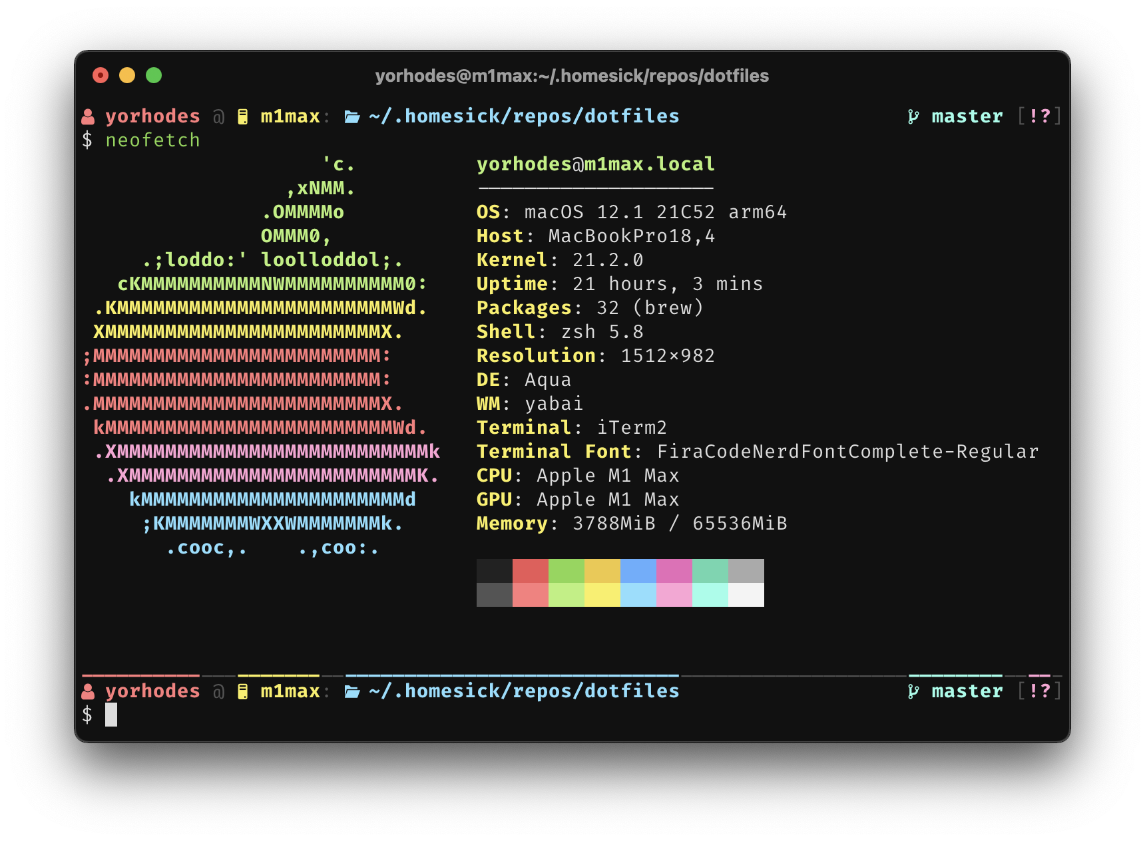Minimize the terminal with the yellow button
The width and height of the screenshot is (1145, 841).
click(127, 75)
